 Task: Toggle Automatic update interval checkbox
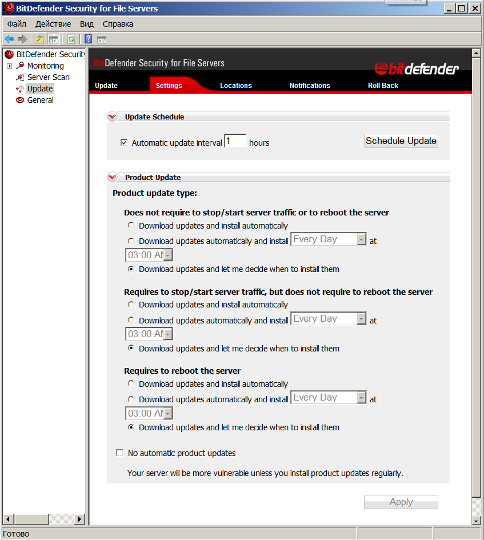(123, 143)
